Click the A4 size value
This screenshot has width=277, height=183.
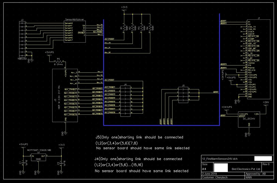coord(204,169)
